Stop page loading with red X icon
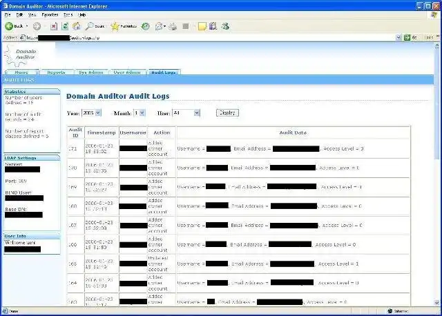This screenshot has height=316, width=442. [x=54, y=26]
